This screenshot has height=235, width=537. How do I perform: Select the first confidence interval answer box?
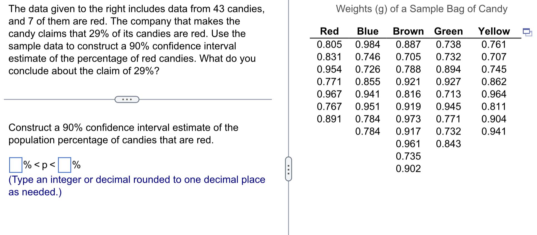coord(16,165)
